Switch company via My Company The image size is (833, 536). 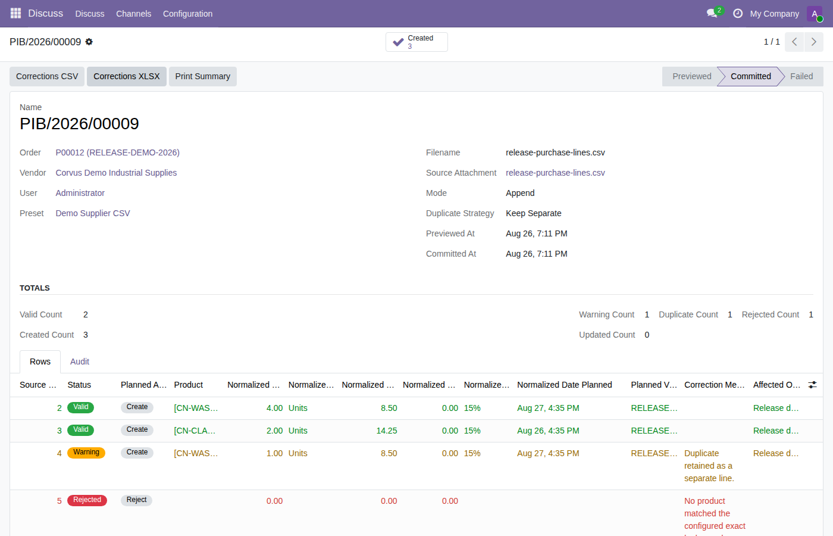pyautogui.click(x=774, y=14)
